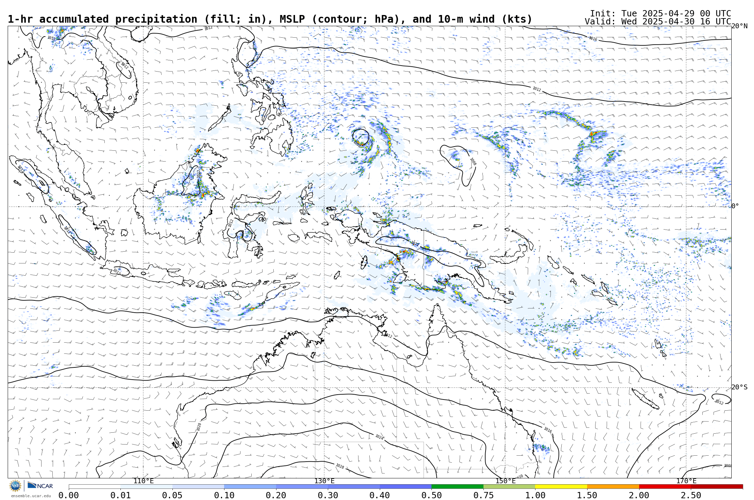Click the NCAR logo
The image size is (754, 500).
coord(40,485)
